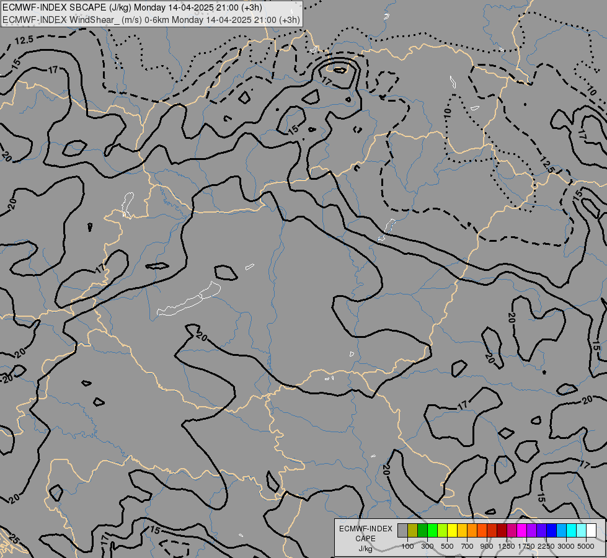Click the pure blue legend swatch
The image size is (607, 558).
[x=551, y=530]
